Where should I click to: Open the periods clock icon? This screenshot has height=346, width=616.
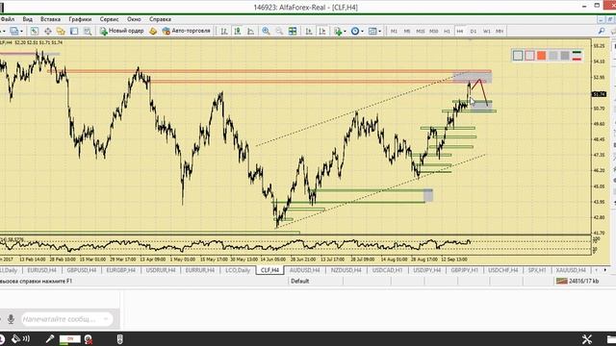[355, 31]
